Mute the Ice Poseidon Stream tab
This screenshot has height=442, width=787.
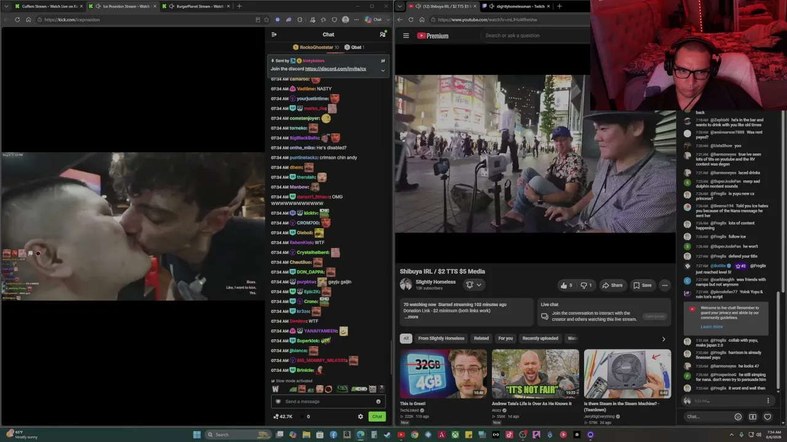[98, 6]
